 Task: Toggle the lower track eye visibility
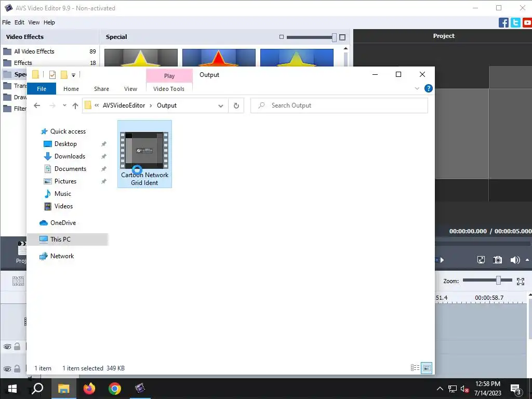7,369
